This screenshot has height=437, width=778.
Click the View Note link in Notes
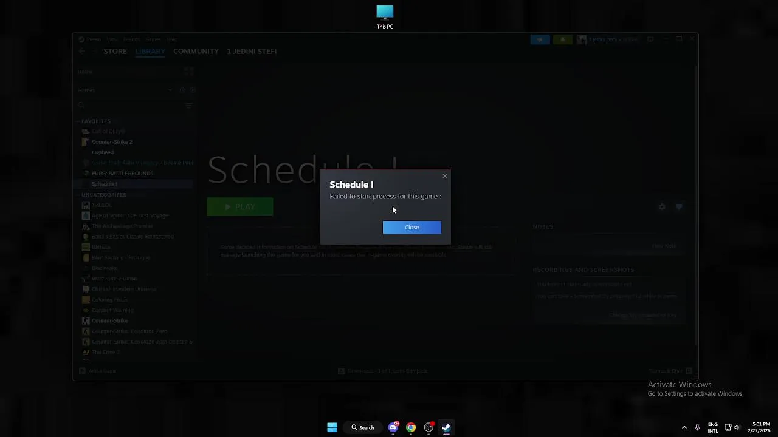point(664,246)
